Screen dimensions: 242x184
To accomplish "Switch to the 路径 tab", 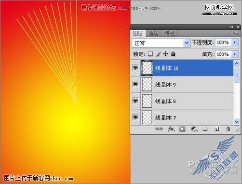I will (x=169, y=33).
